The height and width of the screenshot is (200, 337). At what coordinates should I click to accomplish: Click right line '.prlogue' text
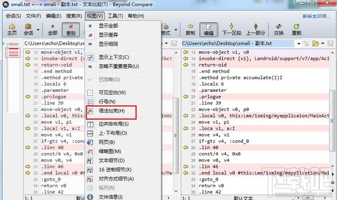[x=210, y=97]
